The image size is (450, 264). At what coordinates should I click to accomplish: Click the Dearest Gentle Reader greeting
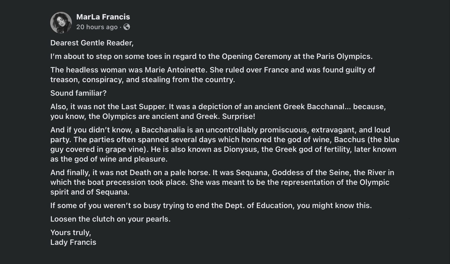92,43
